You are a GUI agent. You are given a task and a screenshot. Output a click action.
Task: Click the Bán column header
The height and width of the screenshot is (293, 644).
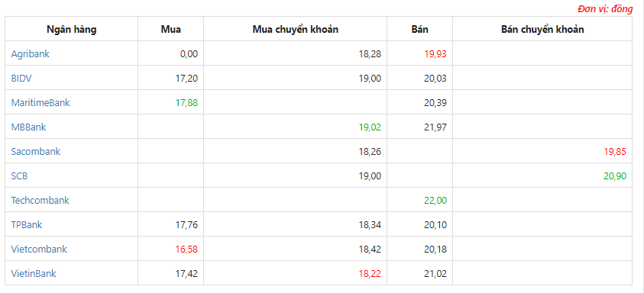[x=419, y=30]
